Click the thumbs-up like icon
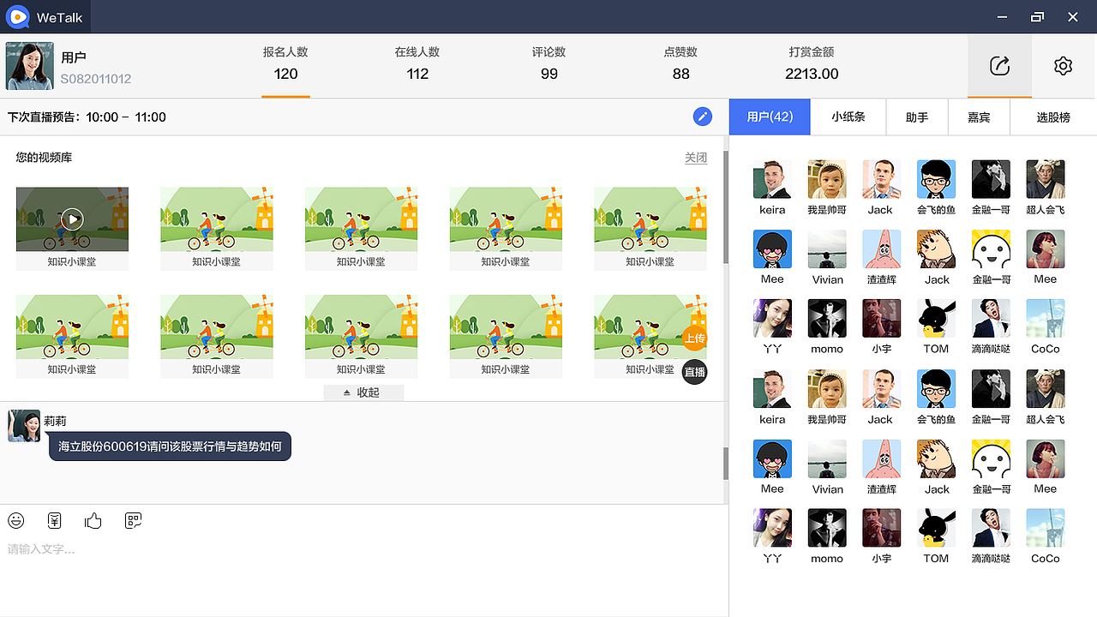The width and height of the screenshot is (1097, 617). (x=93, y=520)
